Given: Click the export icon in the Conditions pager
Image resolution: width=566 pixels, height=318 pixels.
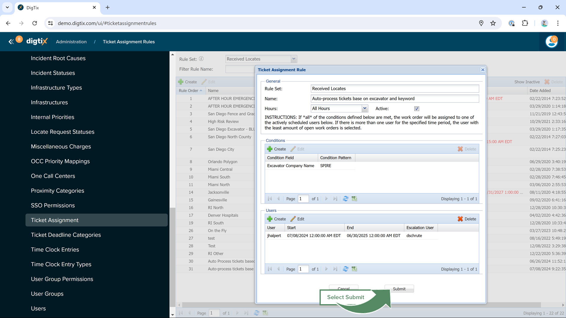Looking at the screenshot, I should 354,199.
